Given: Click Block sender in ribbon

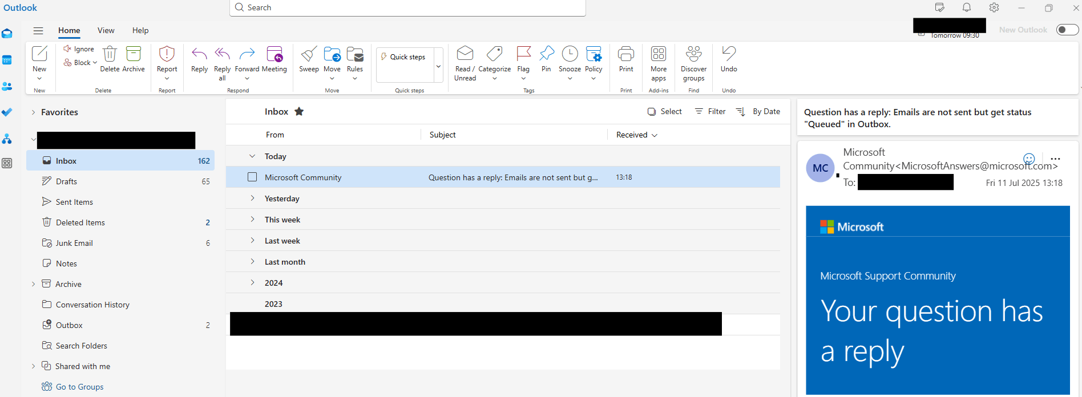Looking at the screenshot, I should [x=80, y=63].
